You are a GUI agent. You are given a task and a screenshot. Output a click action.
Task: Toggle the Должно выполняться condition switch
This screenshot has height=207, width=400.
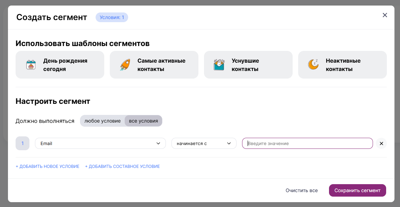(121, 121)
